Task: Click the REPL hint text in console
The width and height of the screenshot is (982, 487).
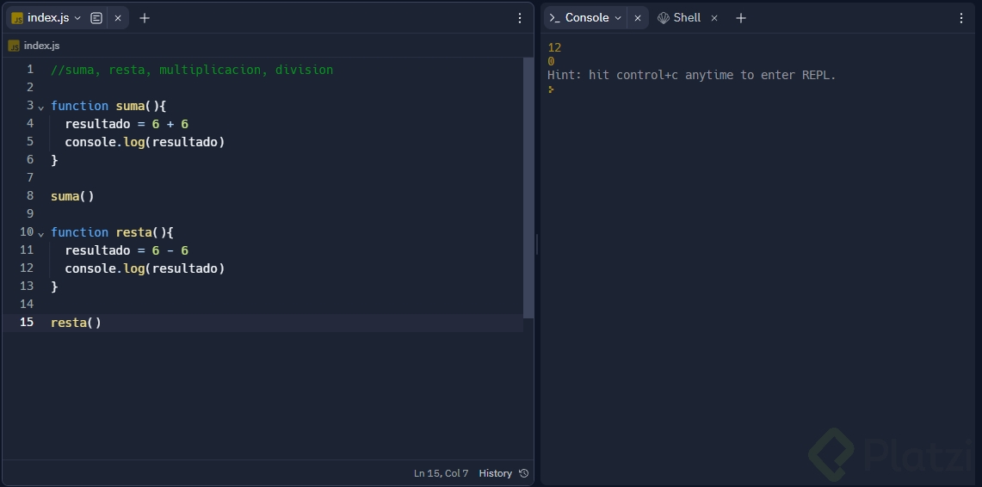Action: click(691, 75)
